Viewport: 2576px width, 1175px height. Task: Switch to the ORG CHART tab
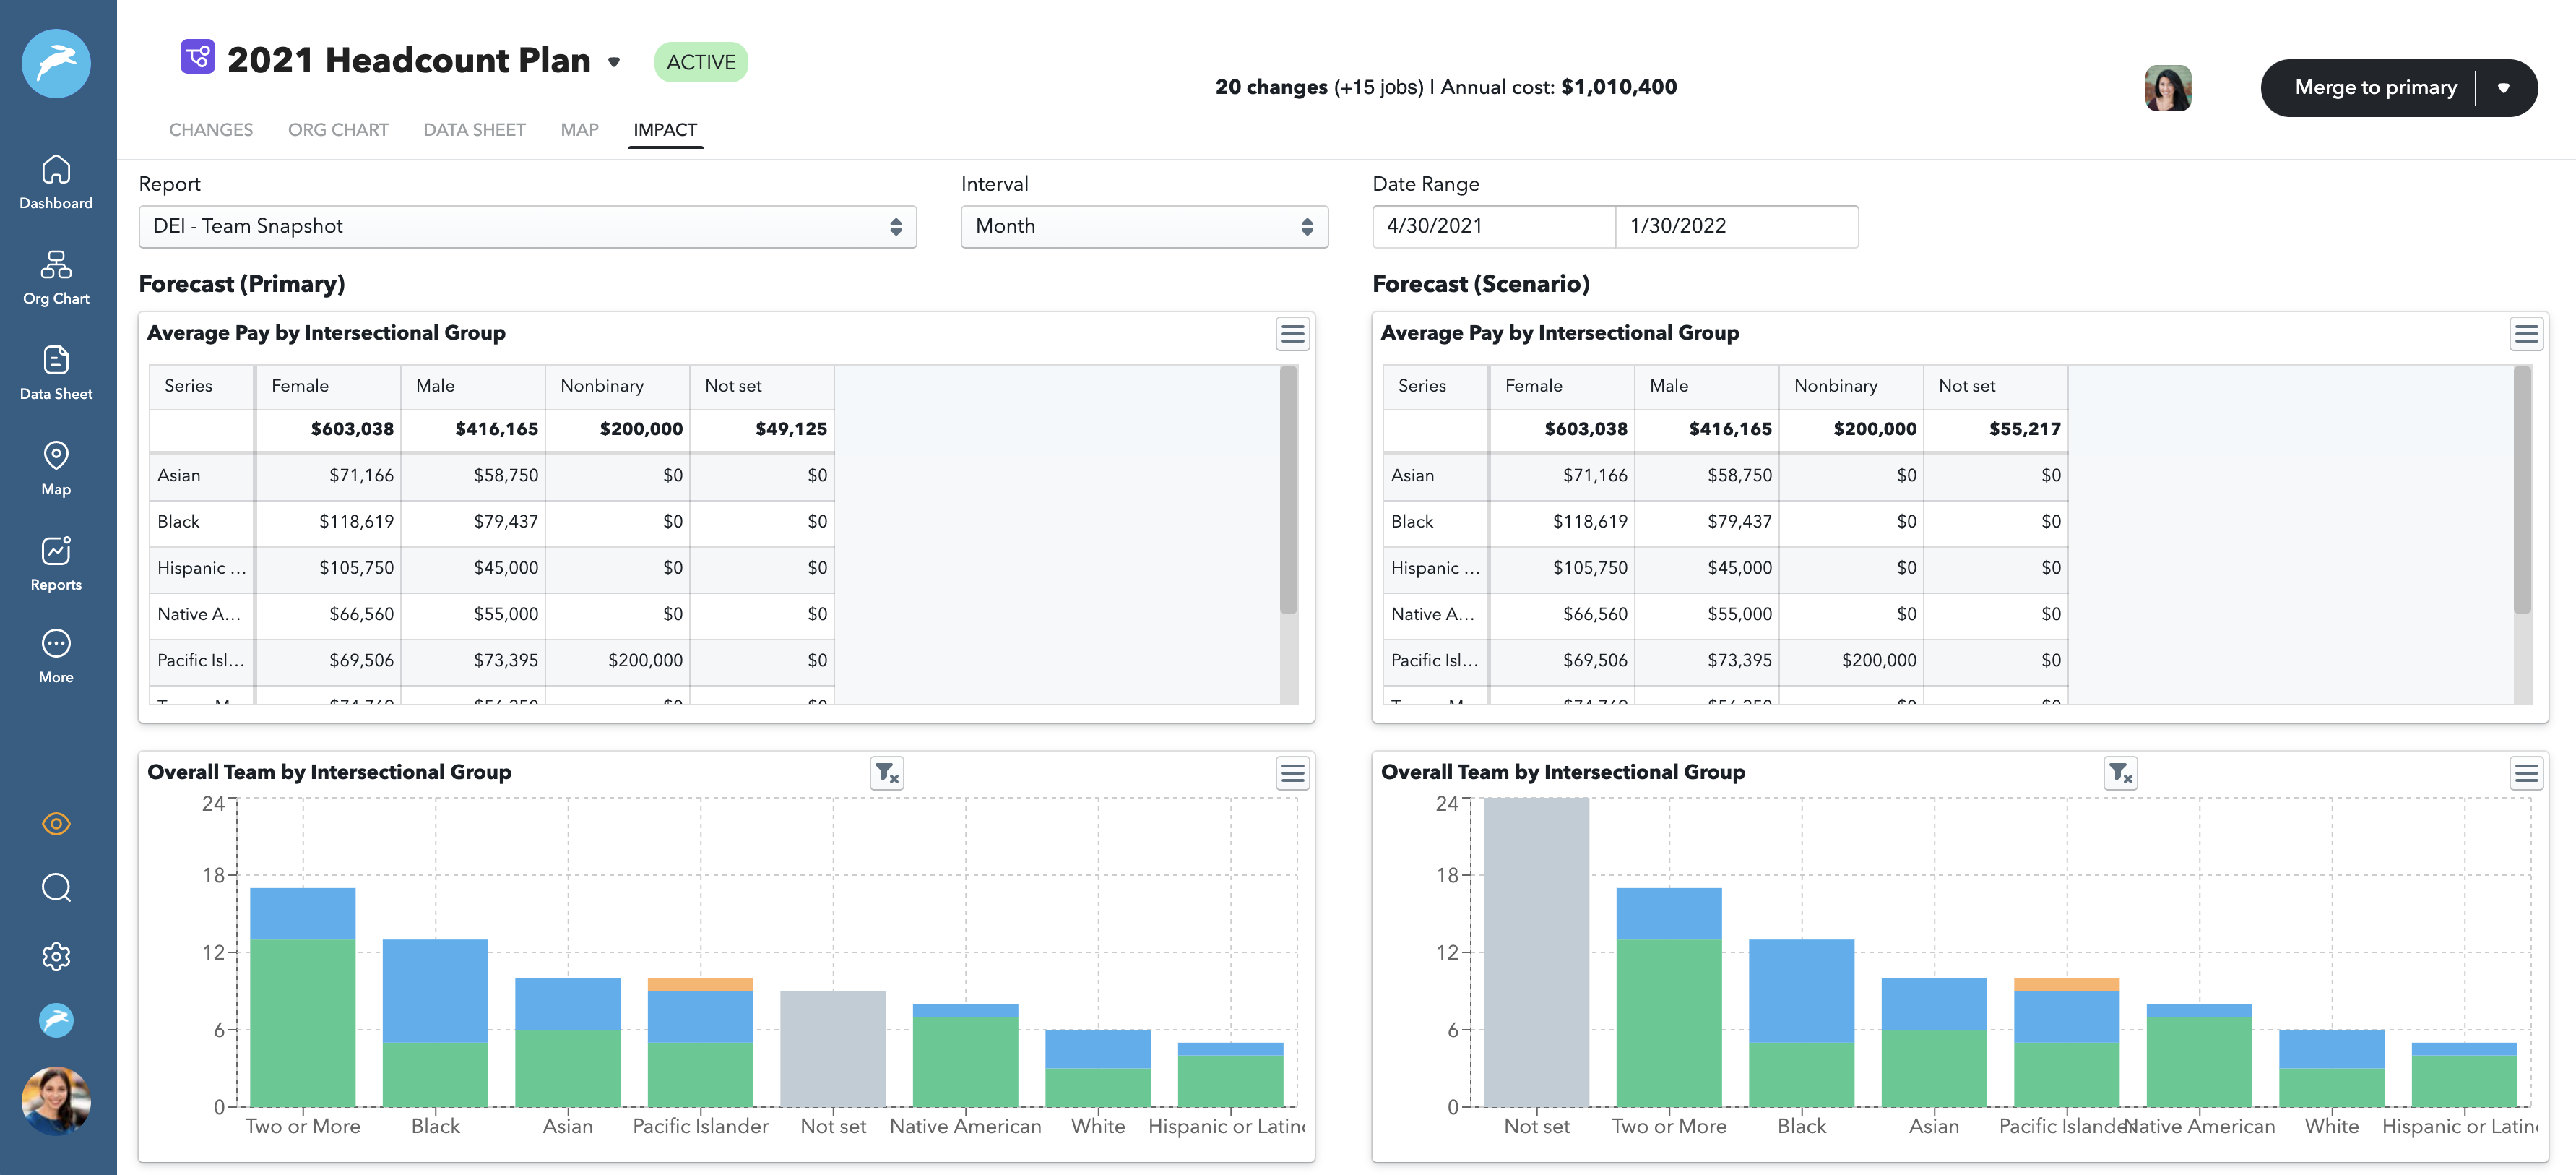pos(338,130)
